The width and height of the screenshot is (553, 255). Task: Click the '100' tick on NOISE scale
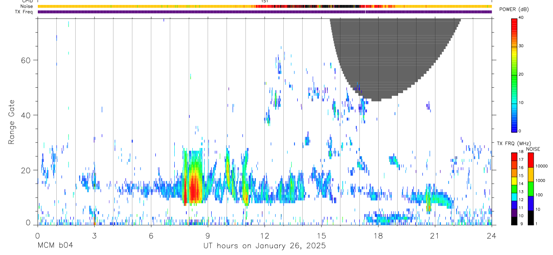pyautogui.click(x=539, y=195)
